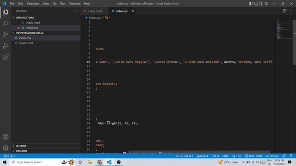
Task: Open the Help menu
Action: (87, 4)
